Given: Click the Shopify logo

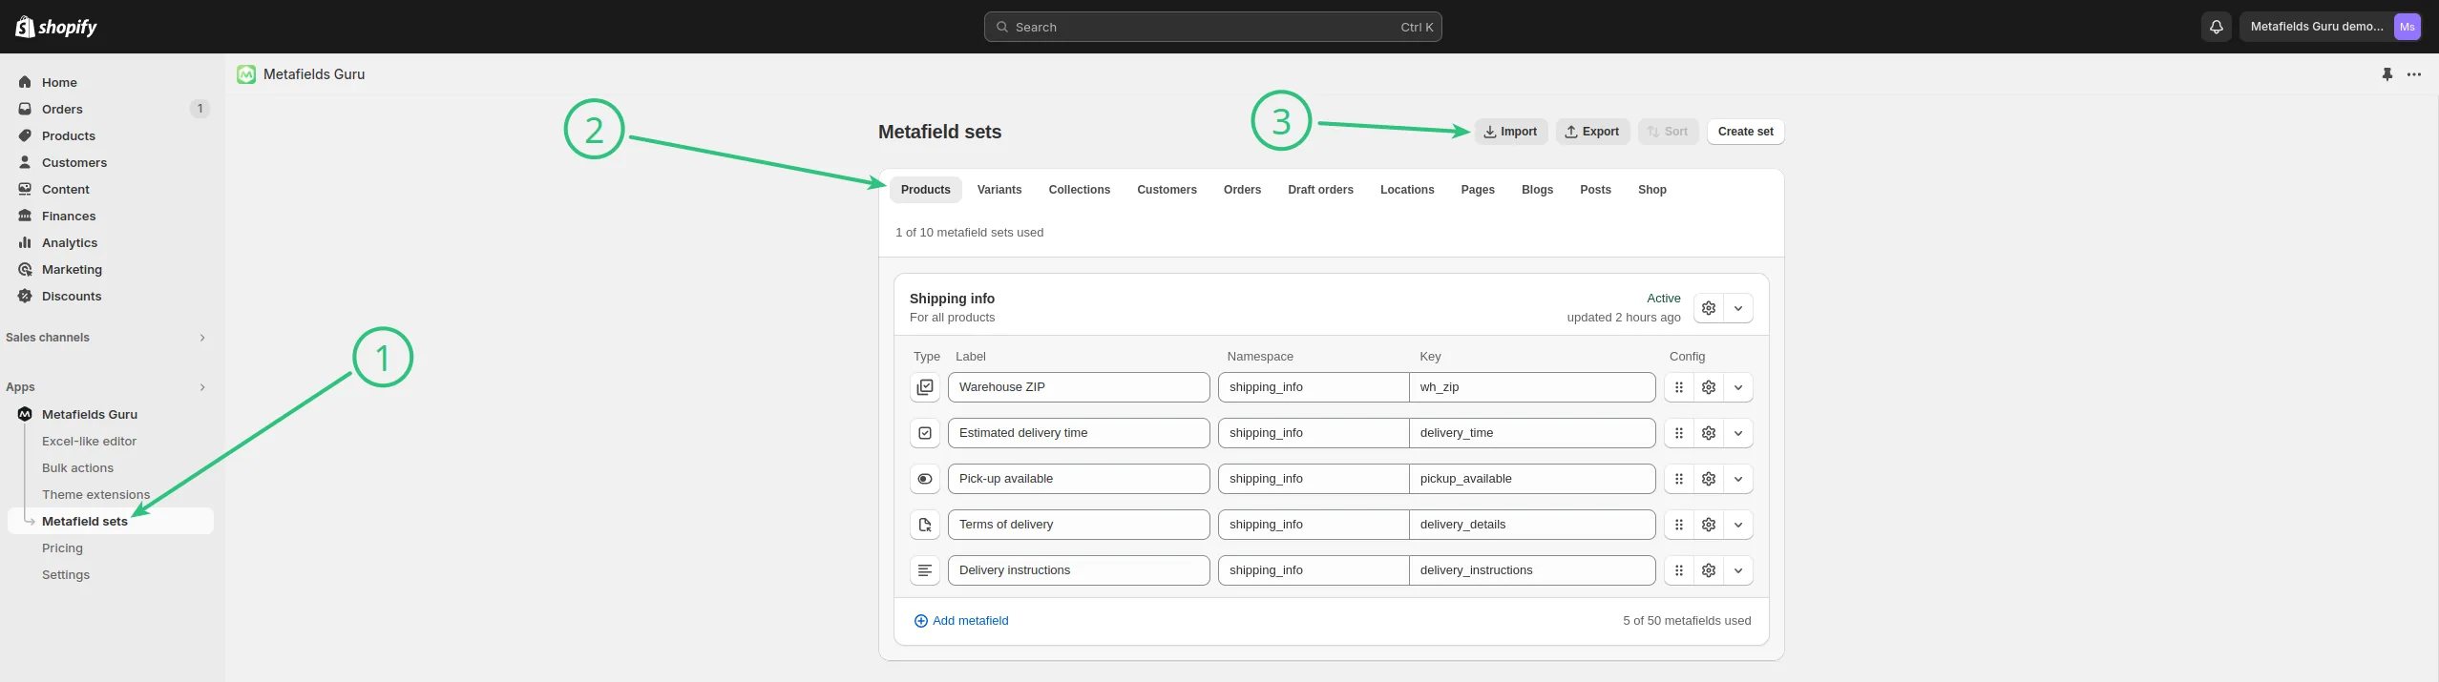Looking at the screenshot, I should [x=56, y=27].
